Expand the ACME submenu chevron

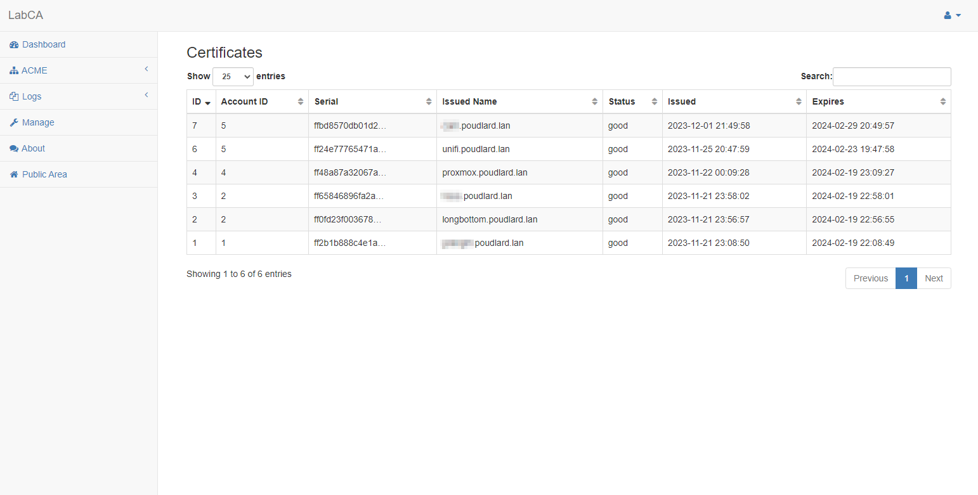(146, 69)
